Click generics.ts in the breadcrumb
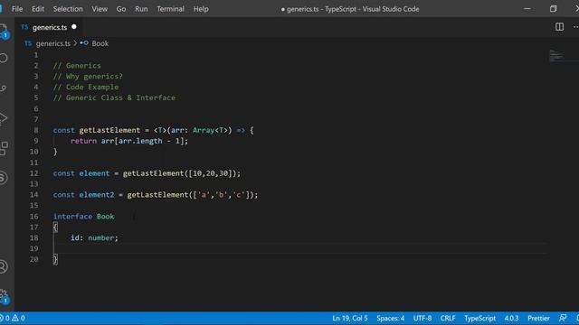Viewport: 579px width, 325px height. point(52,43)
